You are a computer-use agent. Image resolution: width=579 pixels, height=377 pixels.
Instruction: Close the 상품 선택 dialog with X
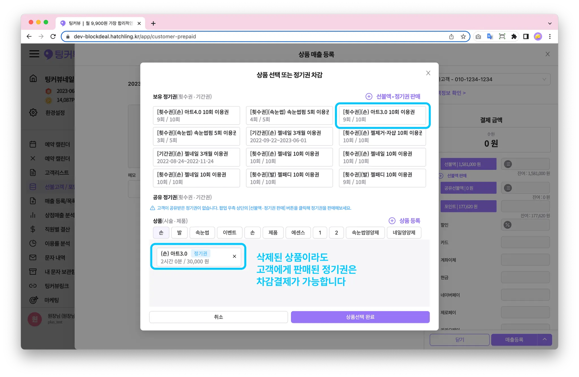pyautogui.click(x=428, y=73)
